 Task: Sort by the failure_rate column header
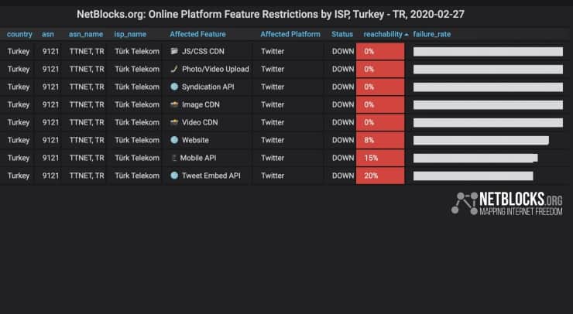coord(431,34)
